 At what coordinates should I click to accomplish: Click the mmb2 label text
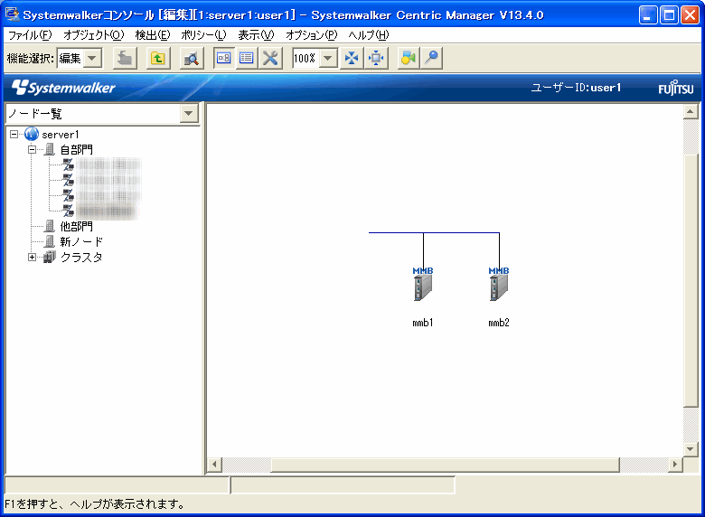coord(499,323)
